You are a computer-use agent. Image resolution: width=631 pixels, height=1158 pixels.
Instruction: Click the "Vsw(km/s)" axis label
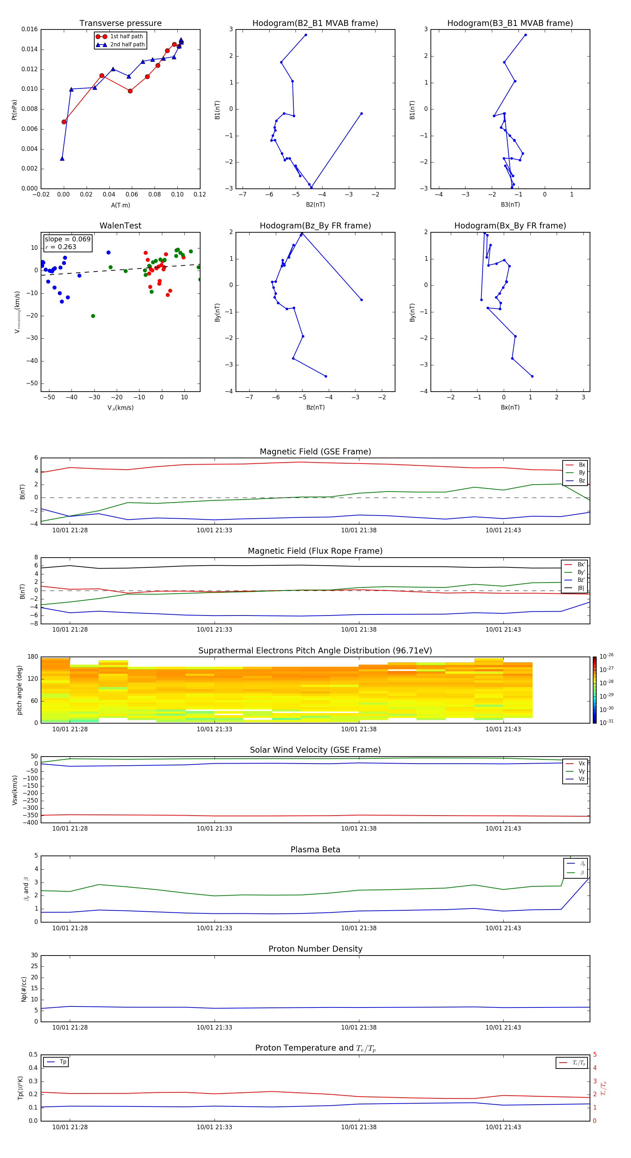[15, 790]
